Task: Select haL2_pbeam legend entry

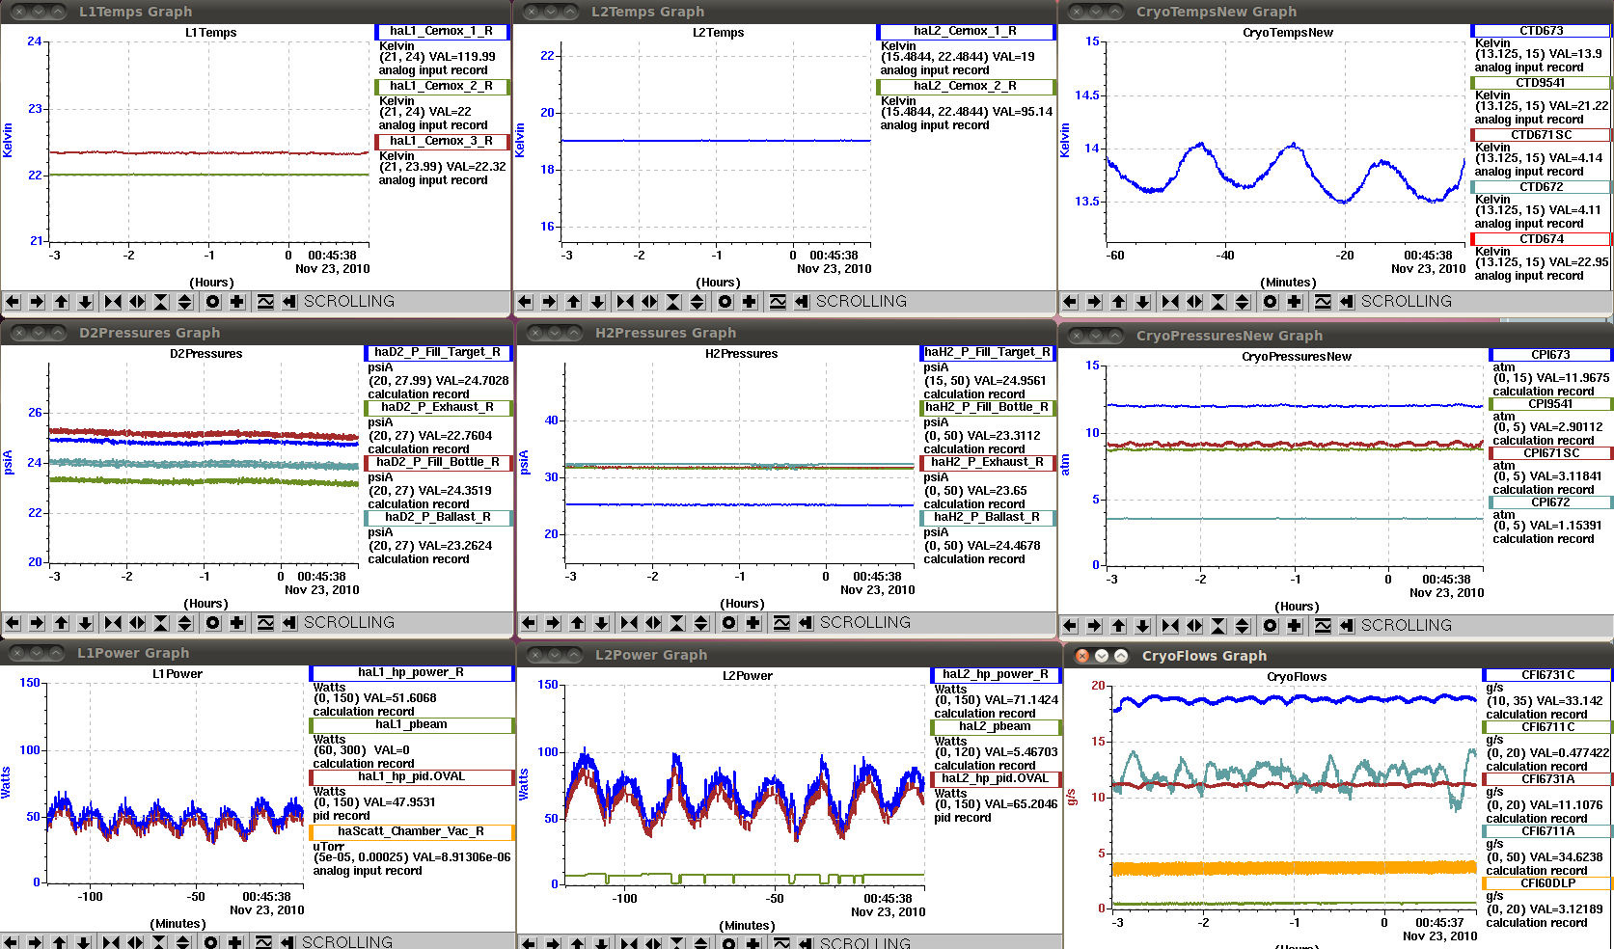Action: point(996,727)
